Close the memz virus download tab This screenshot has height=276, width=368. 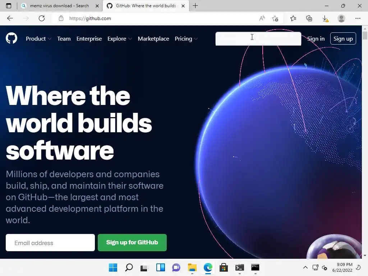click(97, 6)
